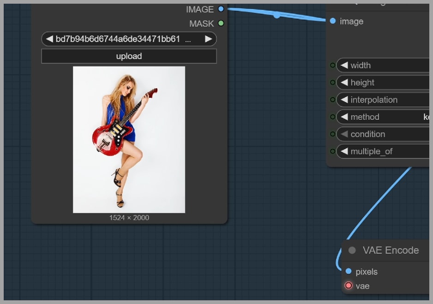
Task: Decrease the width value arrow
Action: point(344,66)
